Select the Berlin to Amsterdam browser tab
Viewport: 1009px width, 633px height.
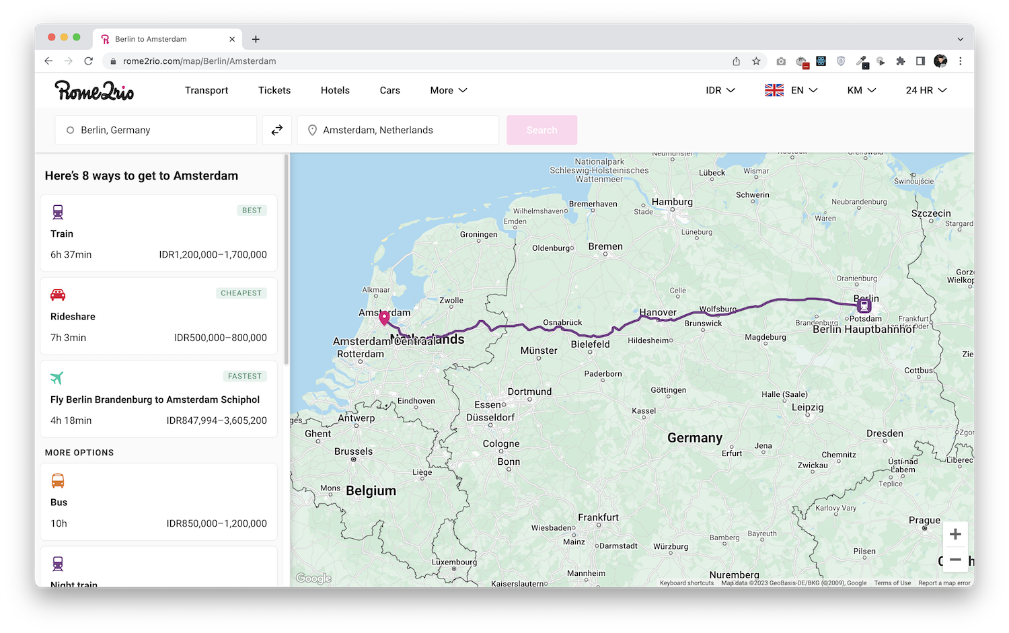[x=168, y=39]
